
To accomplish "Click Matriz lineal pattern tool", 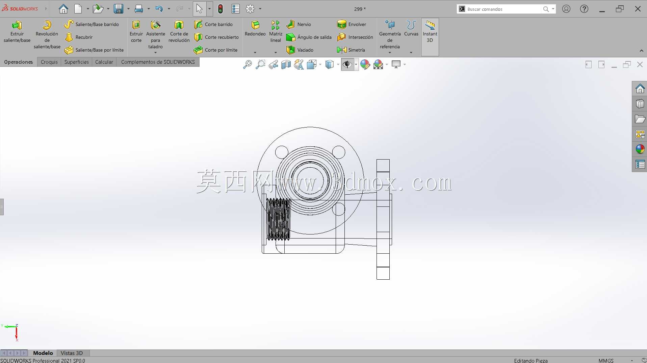I will [x=276, y=32].
